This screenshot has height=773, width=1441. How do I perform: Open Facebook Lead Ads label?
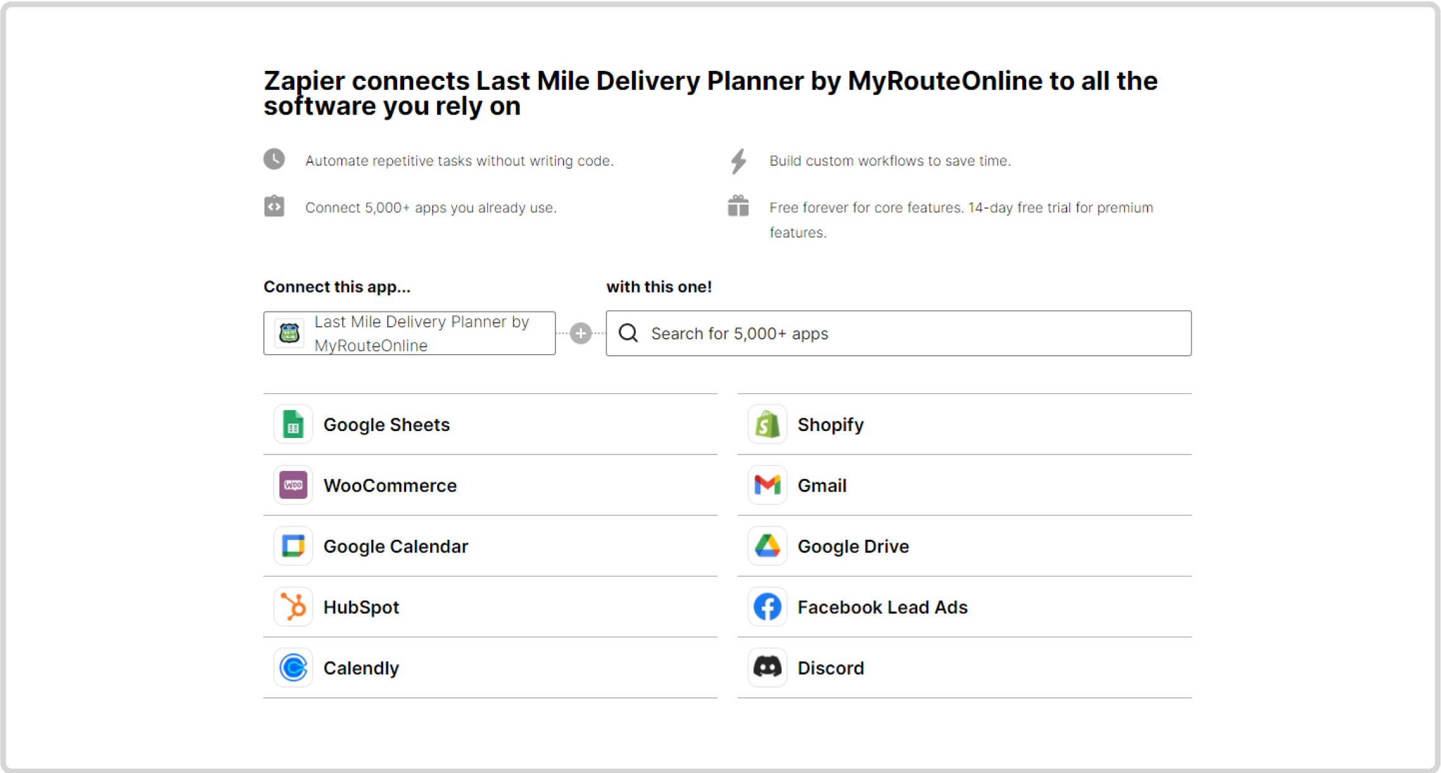tap(882, 607)
